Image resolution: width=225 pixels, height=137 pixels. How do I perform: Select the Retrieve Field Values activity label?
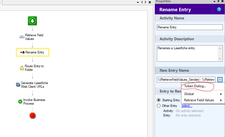(34, 37)
